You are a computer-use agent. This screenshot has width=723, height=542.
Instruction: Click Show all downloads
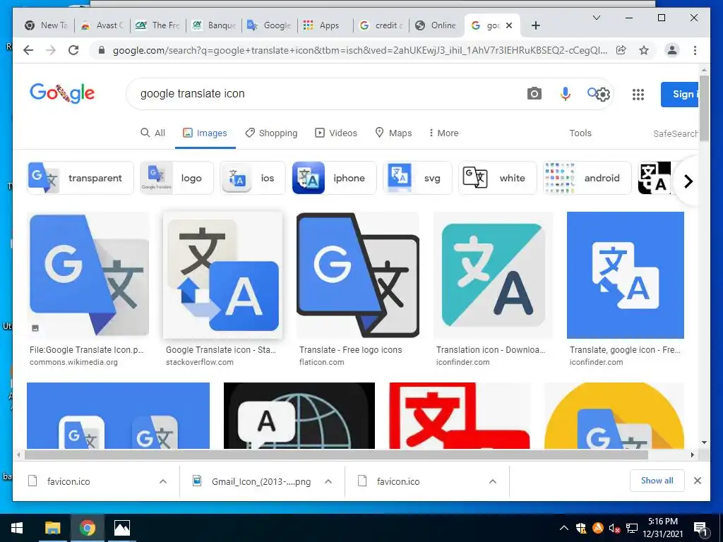657,481
